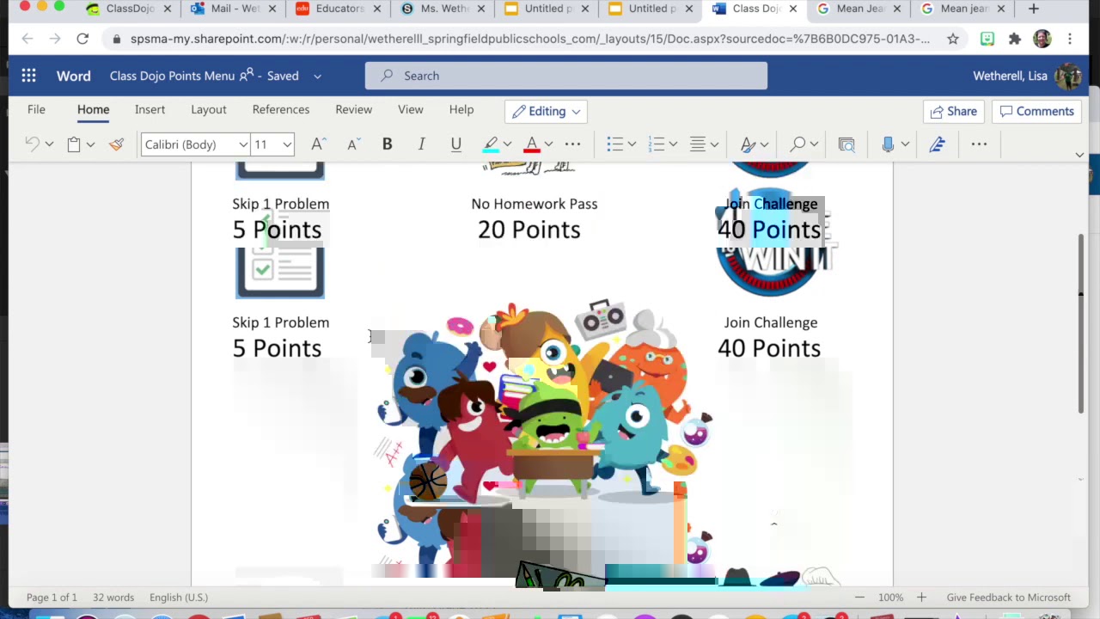This screenshot has width=1100, height=619.
Task: Collapse the ribbon with chevron
Action: tap(1079, 155)
